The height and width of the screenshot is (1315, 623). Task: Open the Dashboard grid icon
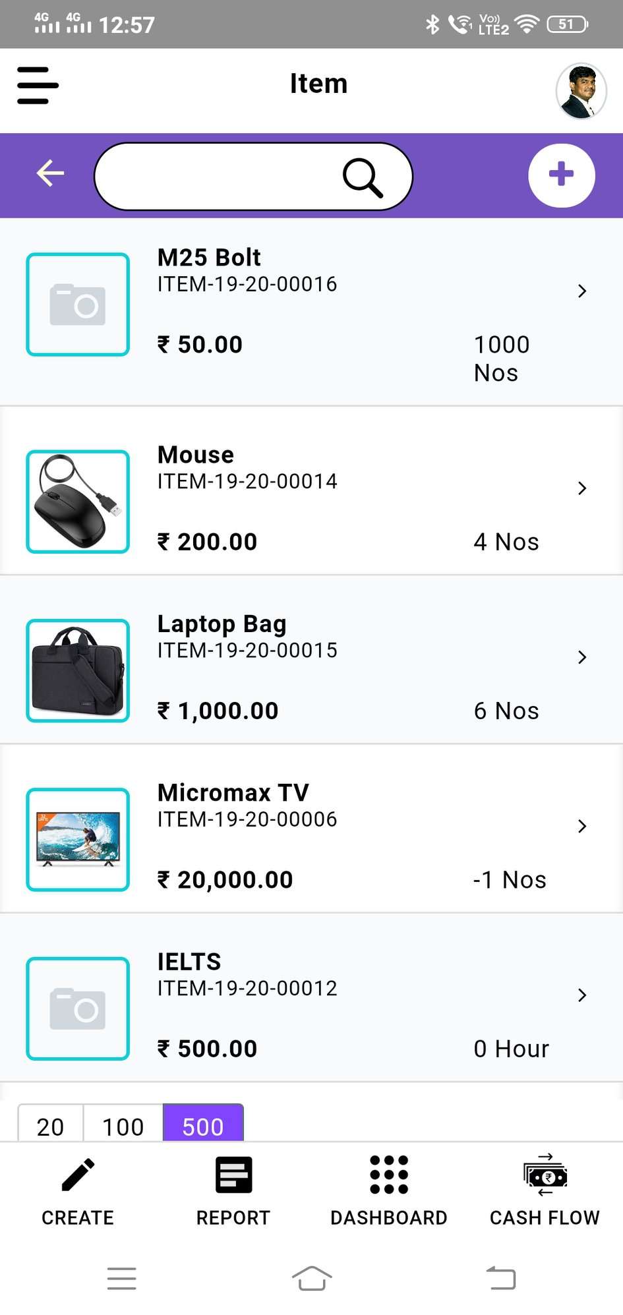click(x=389, y=1175)
